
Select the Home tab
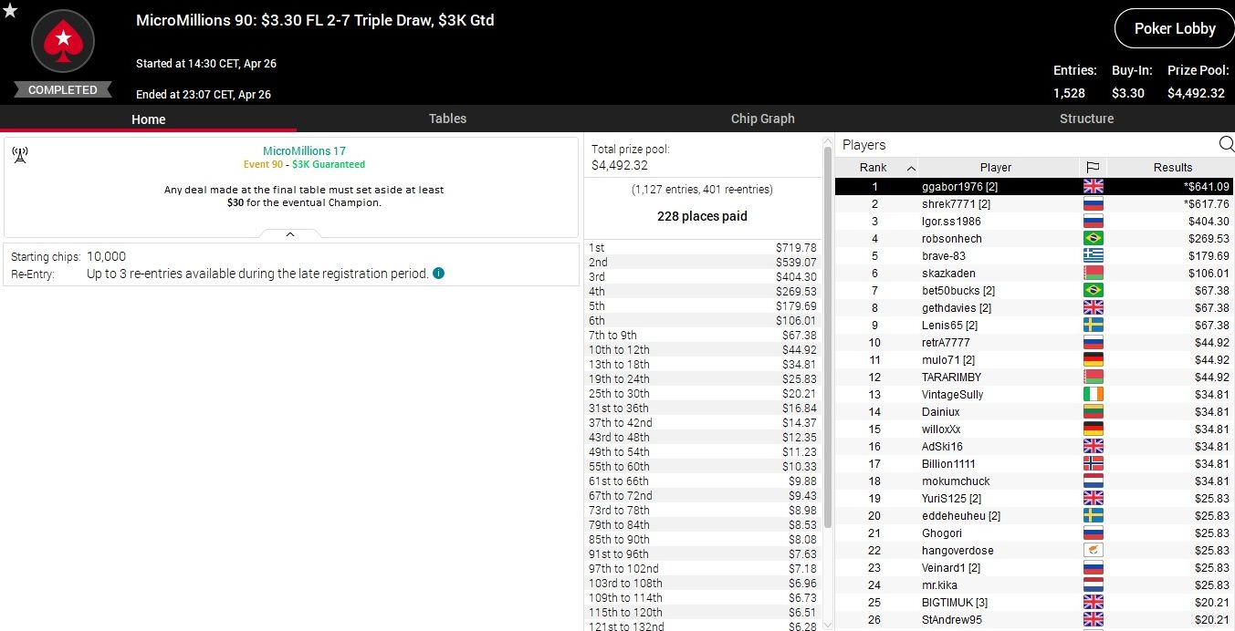point(148,119)
